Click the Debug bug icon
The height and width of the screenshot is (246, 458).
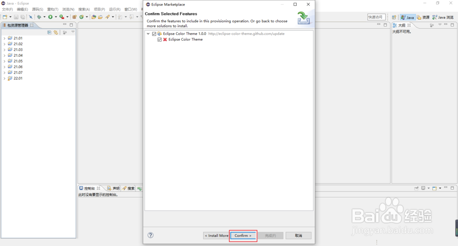pos(39,17)
